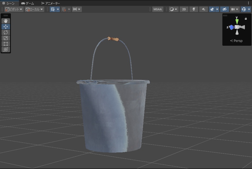Toggle 2D view mode
252x169 pixels.
184,9
